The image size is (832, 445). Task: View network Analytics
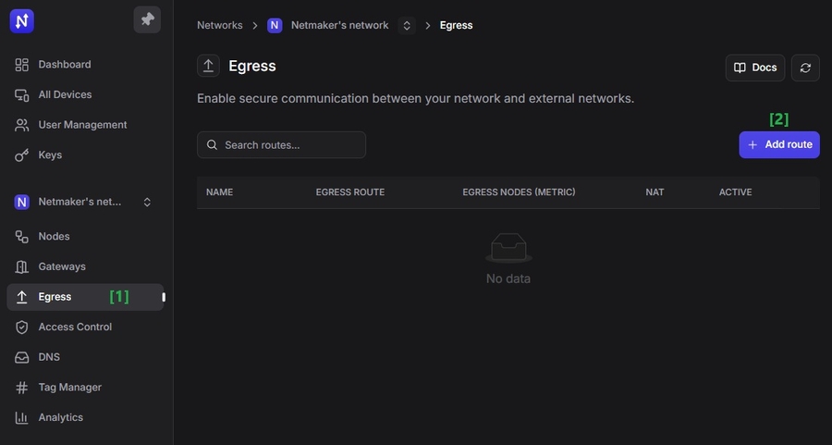60,417
